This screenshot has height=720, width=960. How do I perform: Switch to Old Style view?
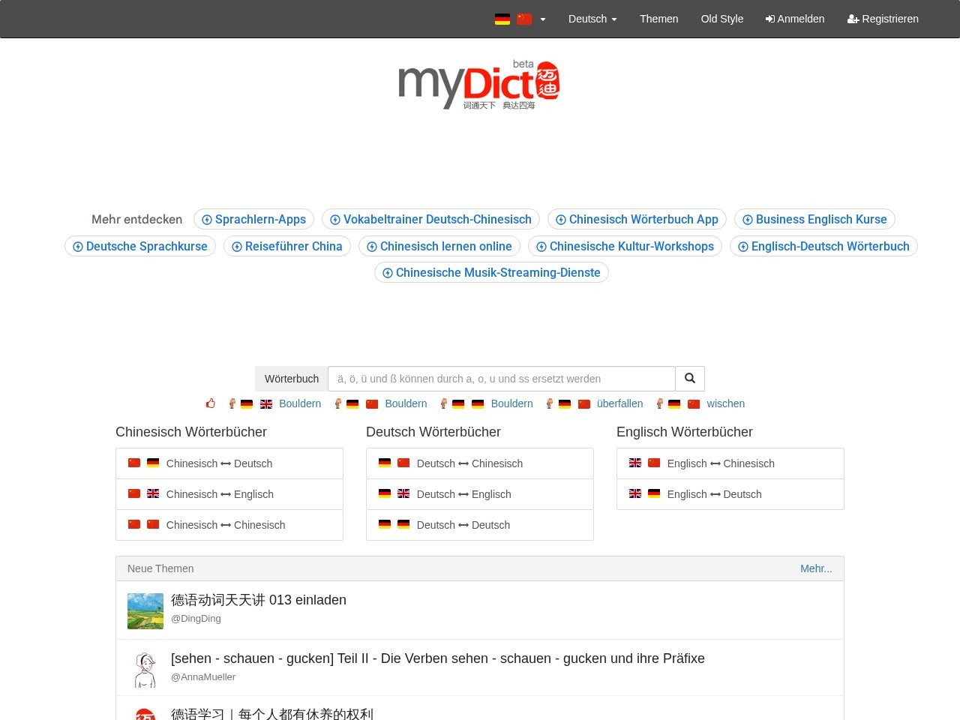pos(721,19)
